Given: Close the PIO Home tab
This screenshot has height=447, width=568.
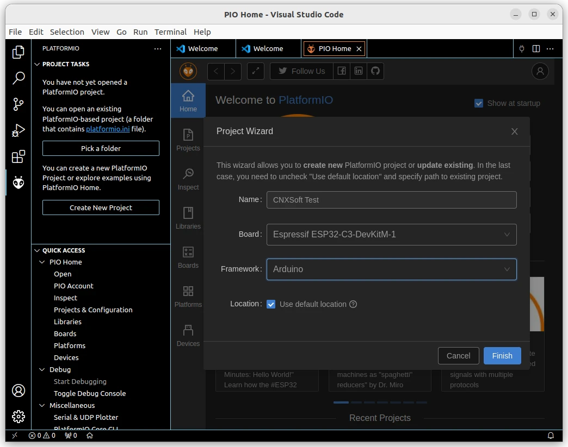Looking at the screenshot, I should [x=359, y=49].
